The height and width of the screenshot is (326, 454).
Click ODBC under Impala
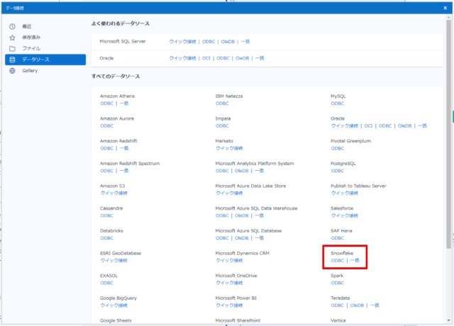(x=222, y=126)
